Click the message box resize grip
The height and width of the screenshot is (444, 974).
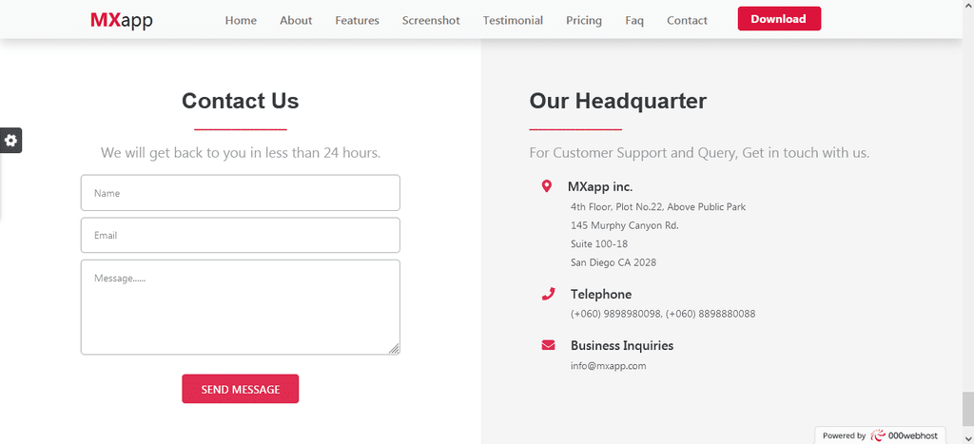pyautogui.click(x=394, y=349)
